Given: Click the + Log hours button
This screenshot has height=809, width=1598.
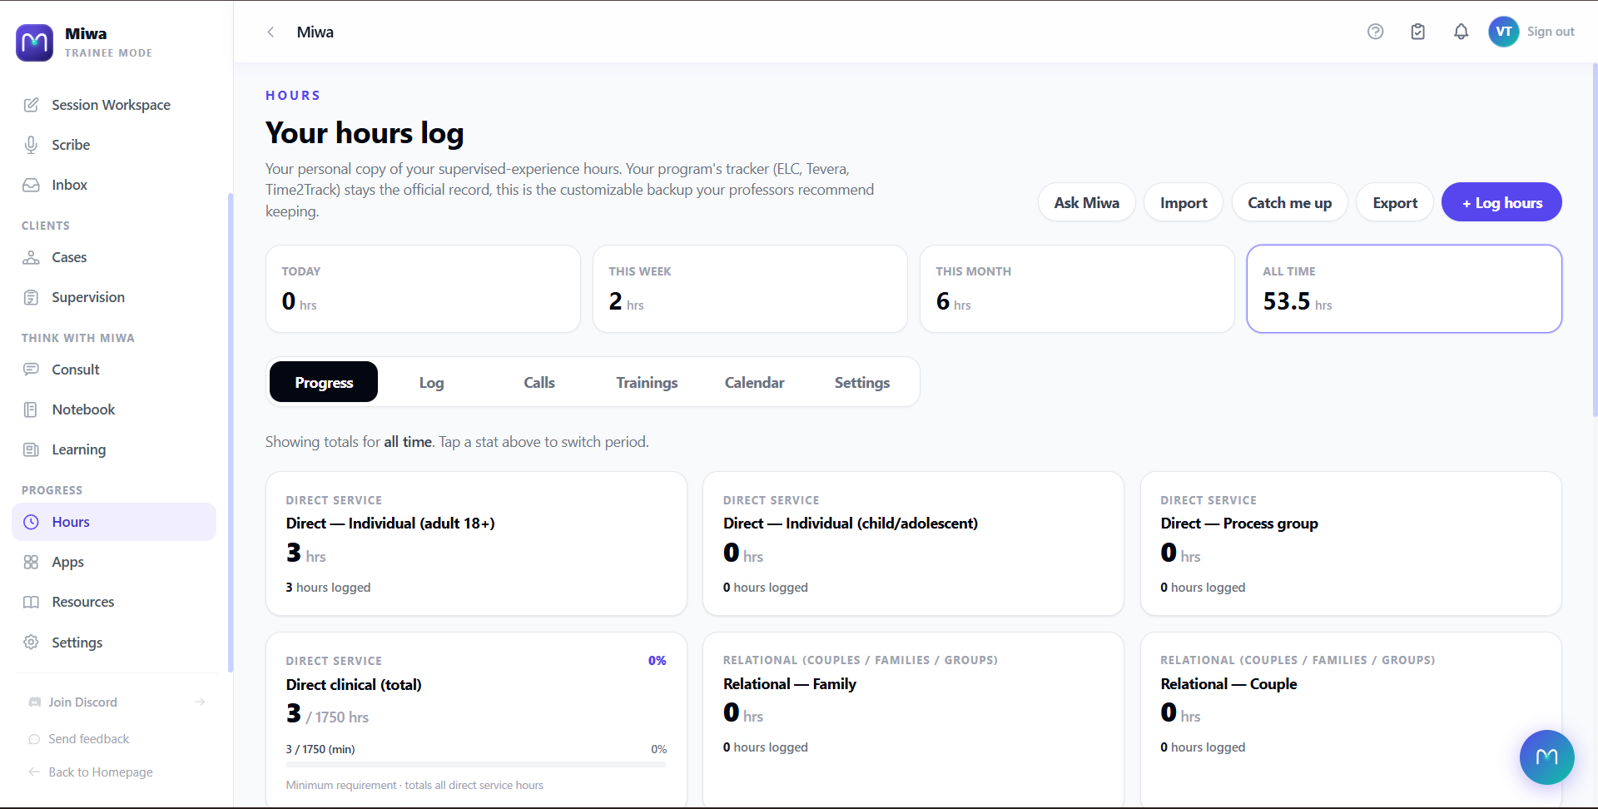Looking at the screenshot, I should pos(1501,202).
